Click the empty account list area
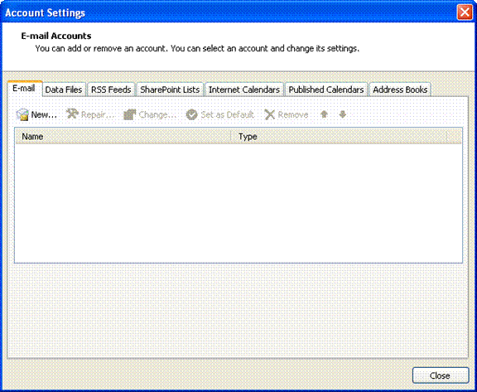Image resolution: width=477 pixels, height=392 pixels. click(x=238, y=203)
